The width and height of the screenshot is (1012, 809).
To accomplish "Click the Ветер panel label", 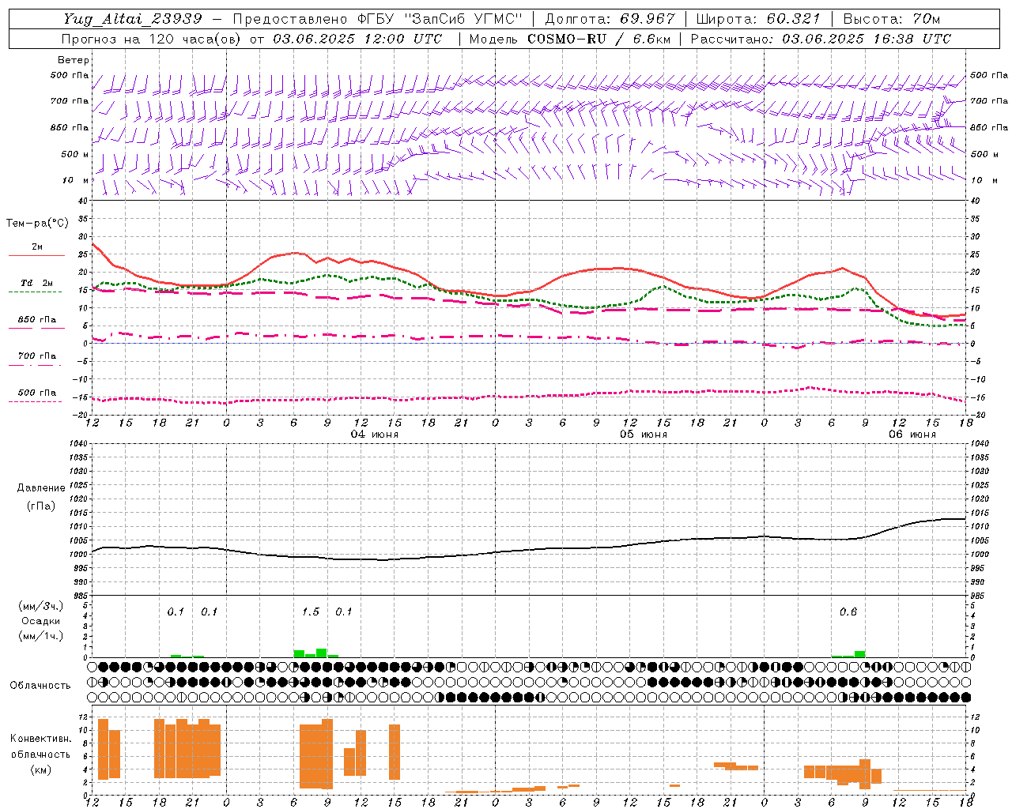I will click(x=74, y=60).
